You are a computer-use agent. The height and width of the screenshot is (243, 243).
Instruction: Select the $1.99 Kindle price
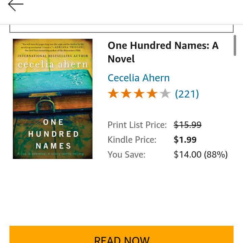coord(185,140)
